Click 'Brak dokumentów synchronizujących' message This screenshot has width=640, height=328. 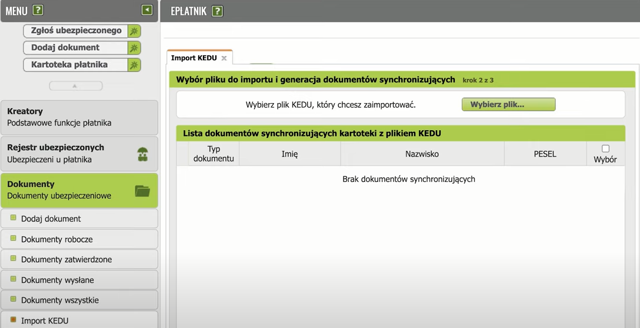point(409,179)
